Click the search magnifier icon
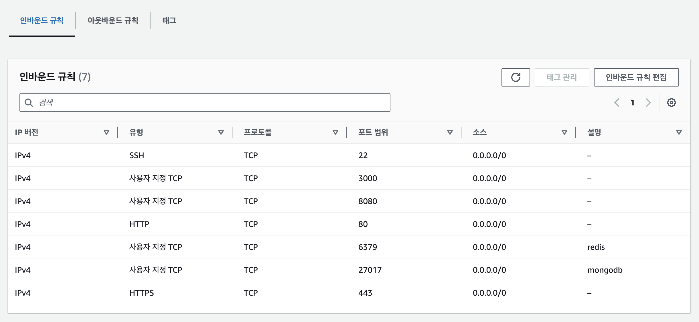 [x=29, y=103]
